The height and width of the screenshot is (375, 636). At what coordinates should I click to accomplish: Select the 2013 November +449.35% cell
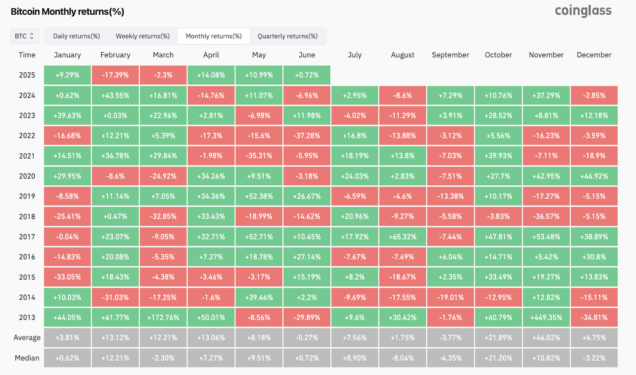[546, 317]
